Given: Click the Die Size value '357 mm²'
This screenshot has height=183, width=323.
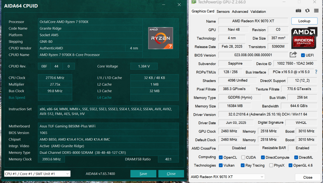Looking at the screenshot, I should pos(278,38).
